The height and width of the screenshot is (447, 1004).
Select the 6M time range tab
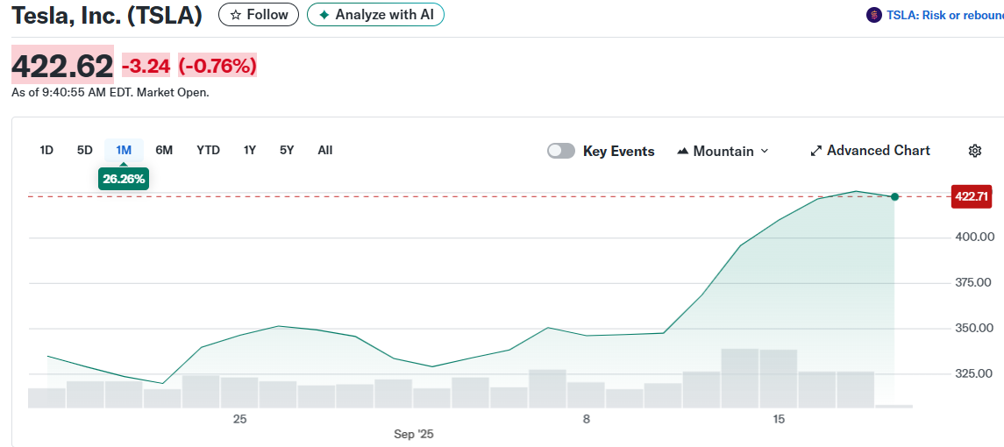pos(164,150)
